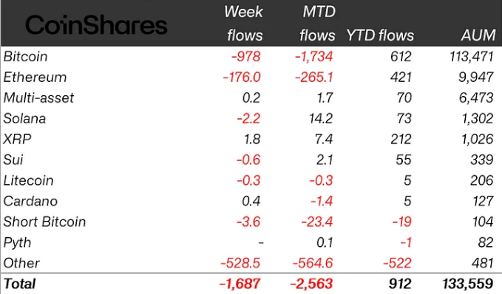The width and height of the screenshot is (502, 294).
Task: Click the CoinShares logo
Action: (x=96, y=25)
